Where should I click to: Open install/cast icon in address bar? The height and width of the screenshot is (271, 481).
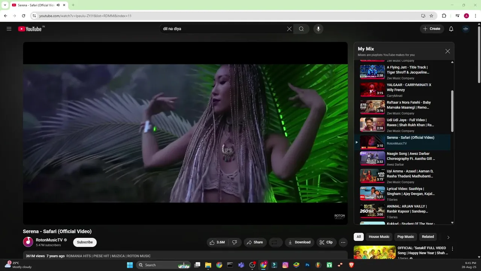click(x=423, y=16)
